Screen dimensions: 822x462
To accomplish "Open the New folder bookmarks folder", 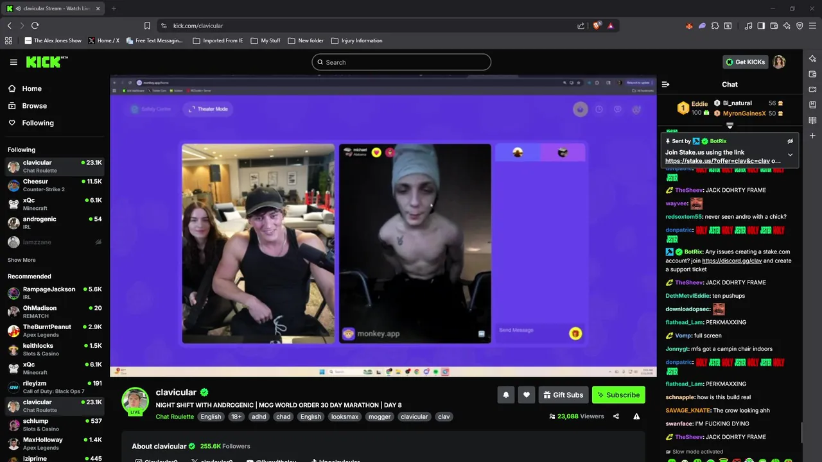I will (306, 40).
